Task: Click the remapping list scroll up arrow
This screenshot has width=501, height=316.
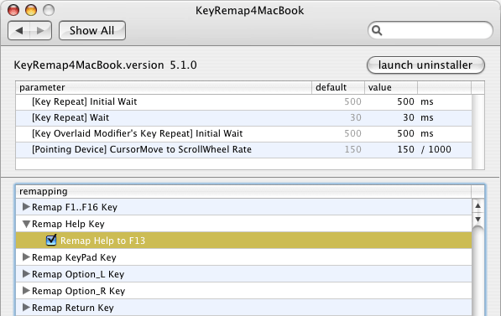Action: click(478, 205)
